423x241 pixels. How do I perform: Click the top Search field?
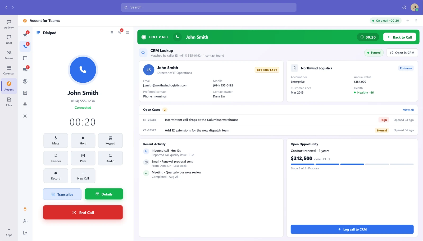pyautogui.click(x=209, y=7)
